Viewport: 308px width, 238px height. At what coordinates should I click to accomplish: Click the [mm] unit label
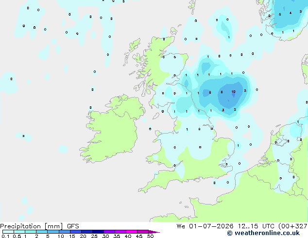tap(53, 226)
